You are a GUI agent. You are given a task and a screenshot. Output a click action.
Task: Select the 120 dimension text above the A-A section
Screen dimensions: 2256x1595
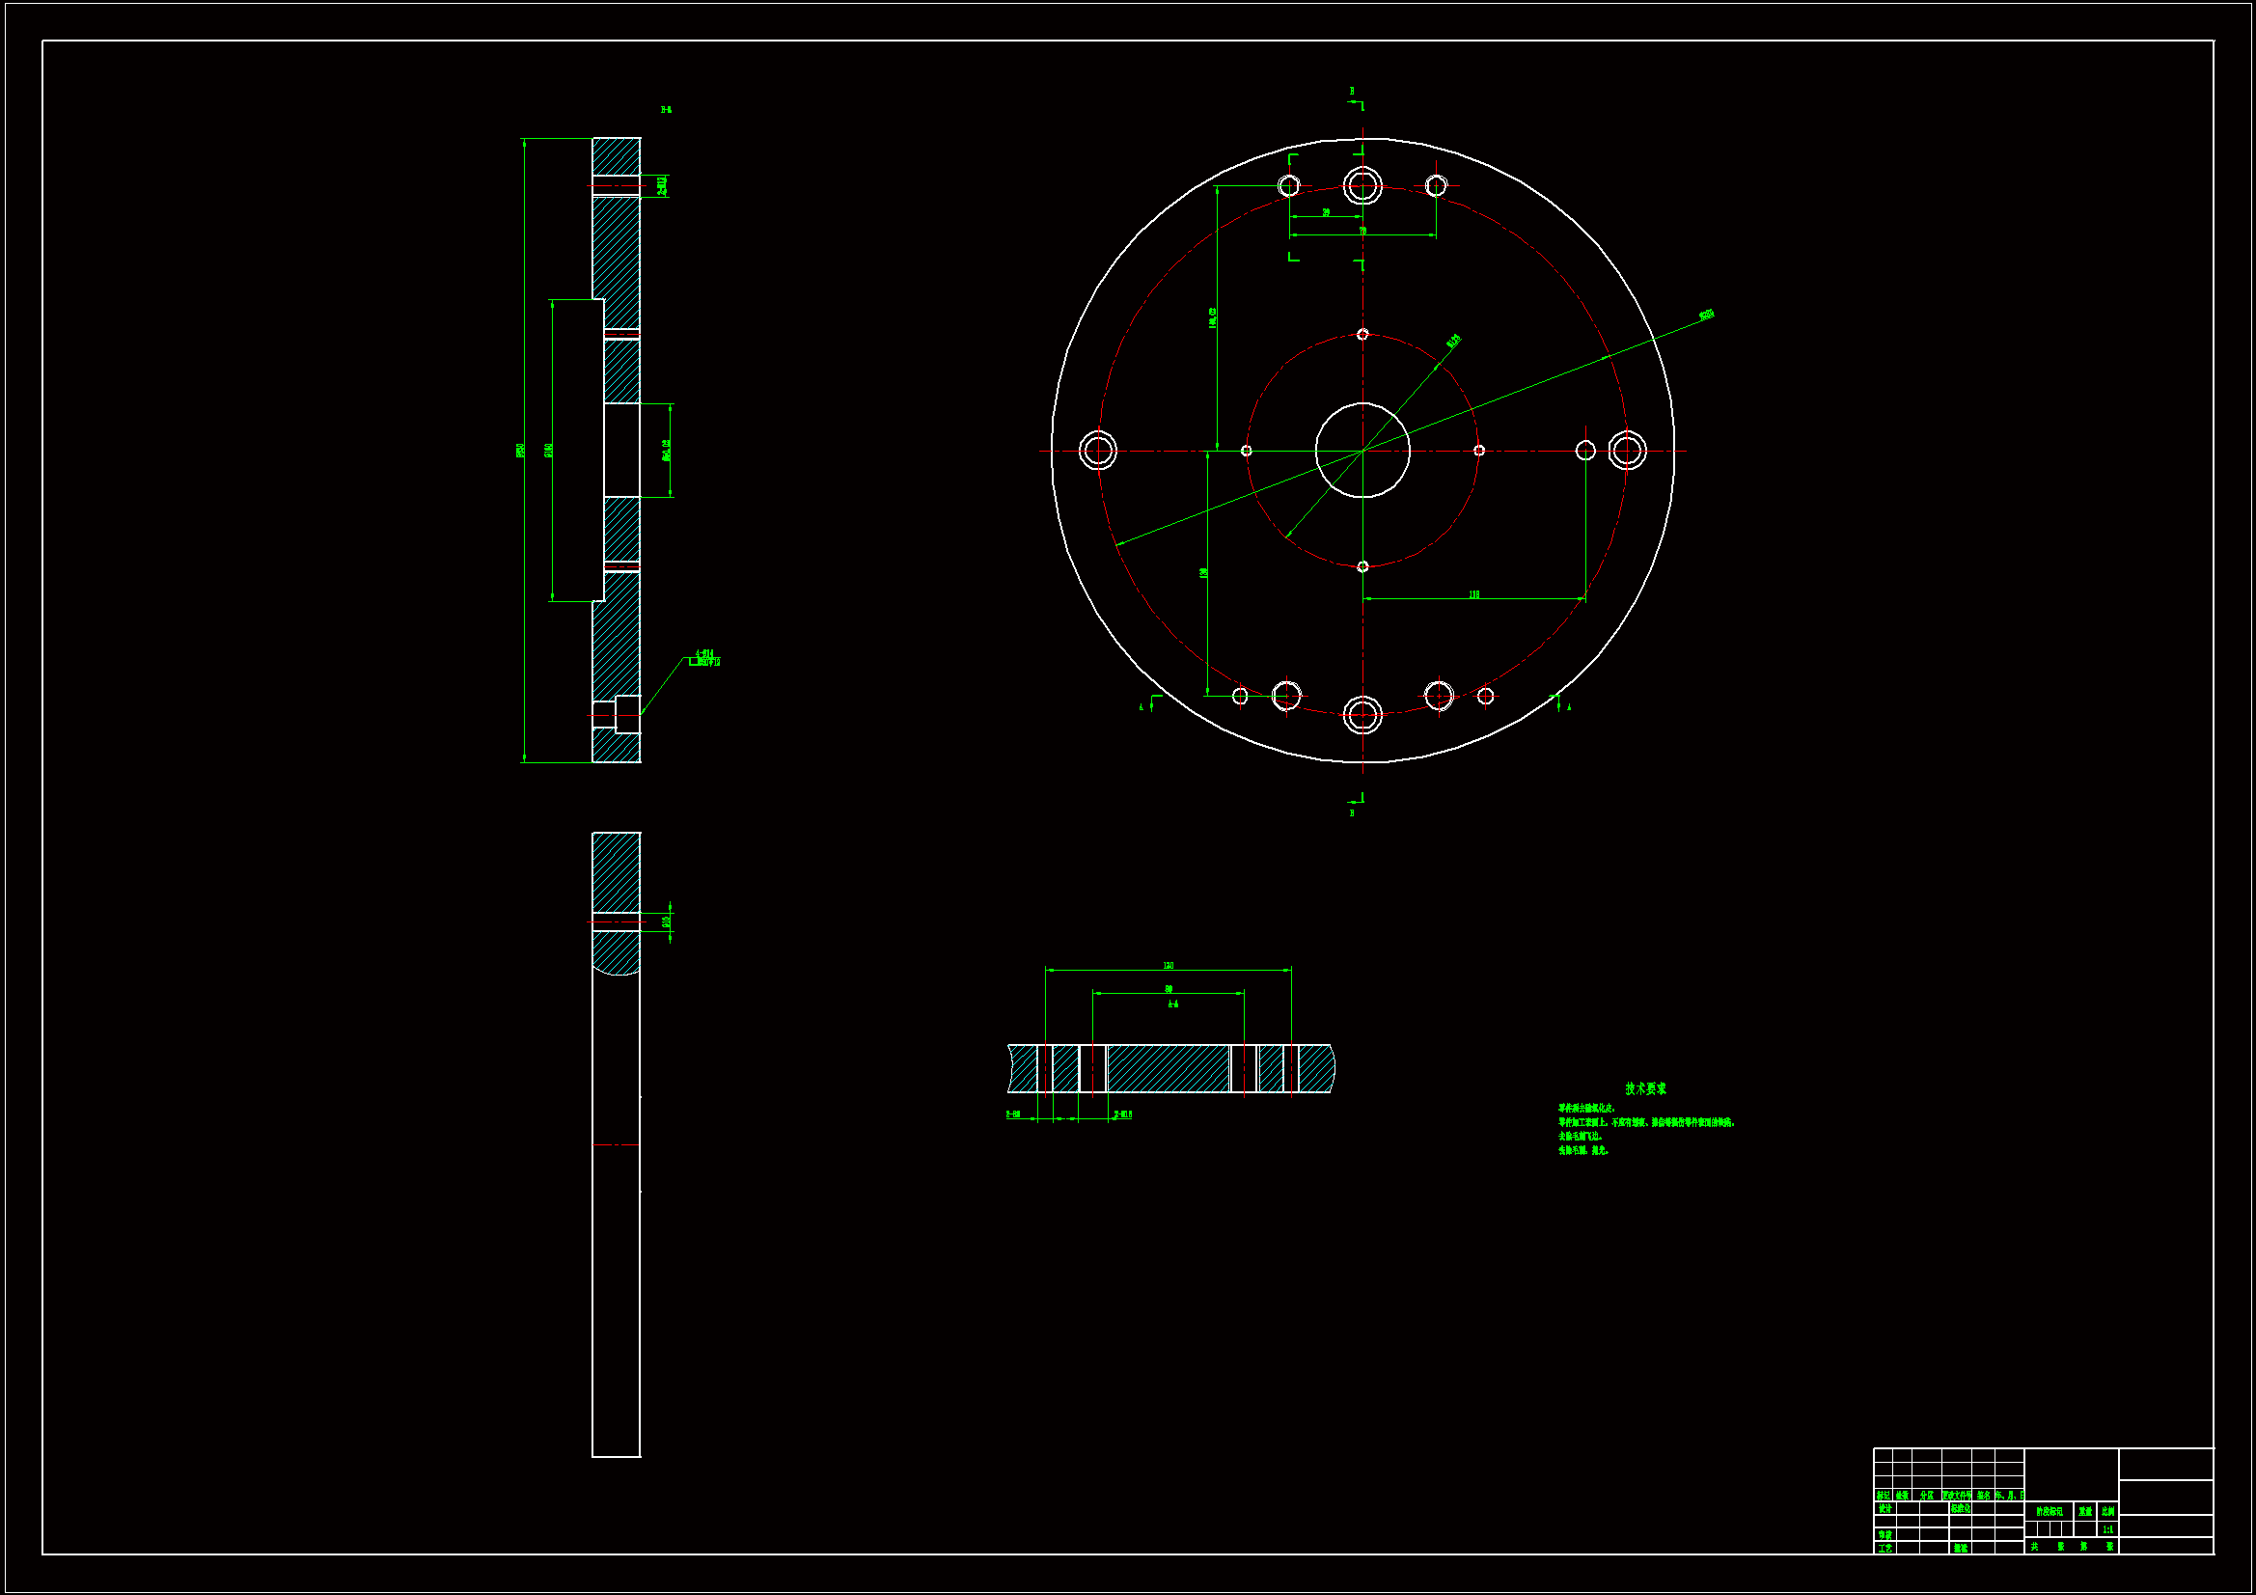click(1168, 966)
